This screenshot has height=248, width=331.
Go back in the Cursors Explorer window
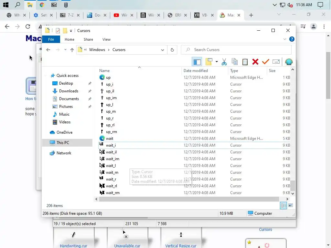48,50
